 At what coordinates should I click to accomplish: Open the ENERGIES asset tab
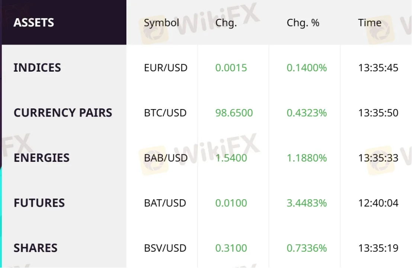tap(41, 158)
